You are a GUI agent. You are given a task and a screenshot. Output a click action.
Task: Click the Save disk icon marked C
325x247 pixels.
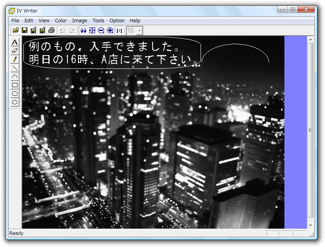point(42,30)
